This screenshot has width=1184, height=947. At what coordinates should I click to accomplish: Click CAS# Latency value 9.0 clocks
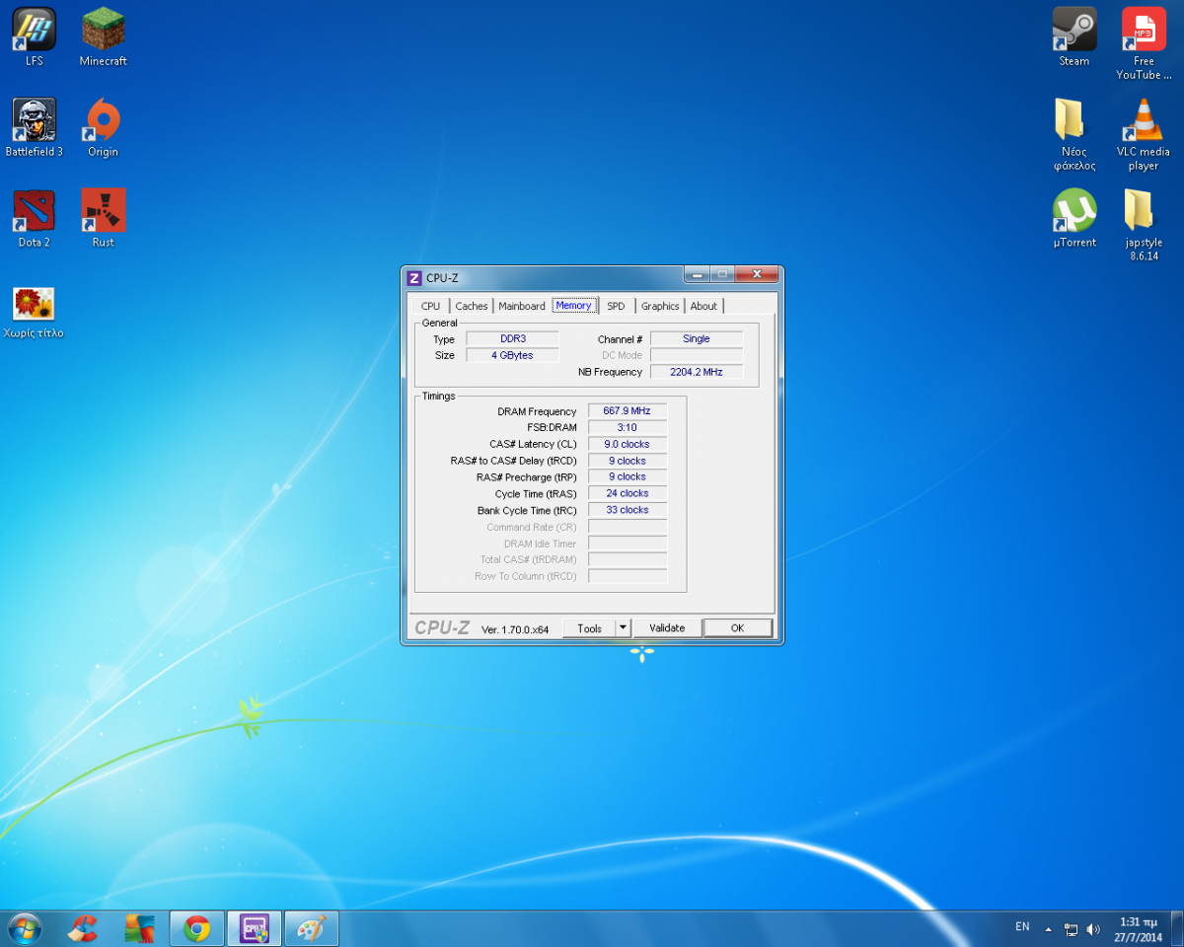pos(628,444)
